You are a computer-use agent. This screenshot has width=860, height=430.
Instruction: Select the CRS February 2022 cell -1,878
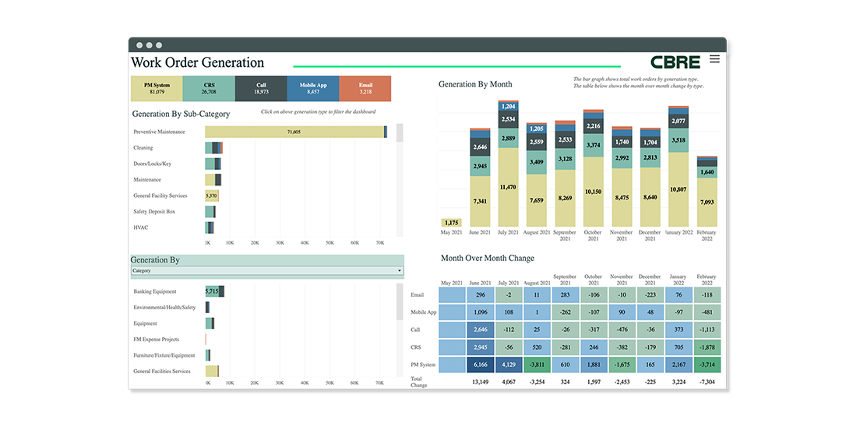pyautogui.click(x=706, y=347)
